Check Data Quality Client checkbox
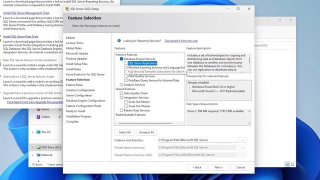 point(121,93)
